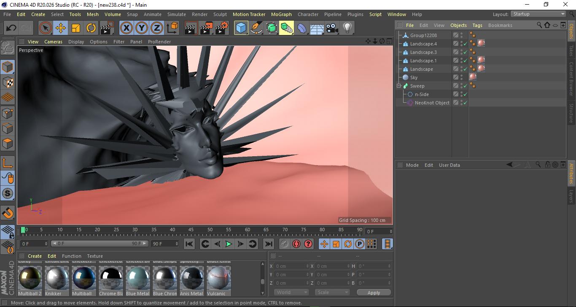The image size is (576, 307).
Task: Enable Axis mode in left palette
Action: click(8, 163)
